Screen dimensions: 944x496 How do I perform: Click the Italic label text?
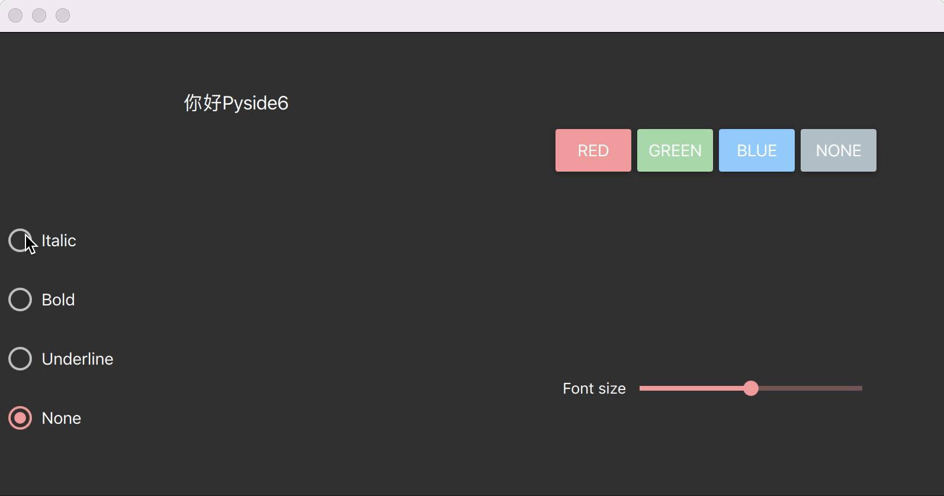[x=58, y=240]
